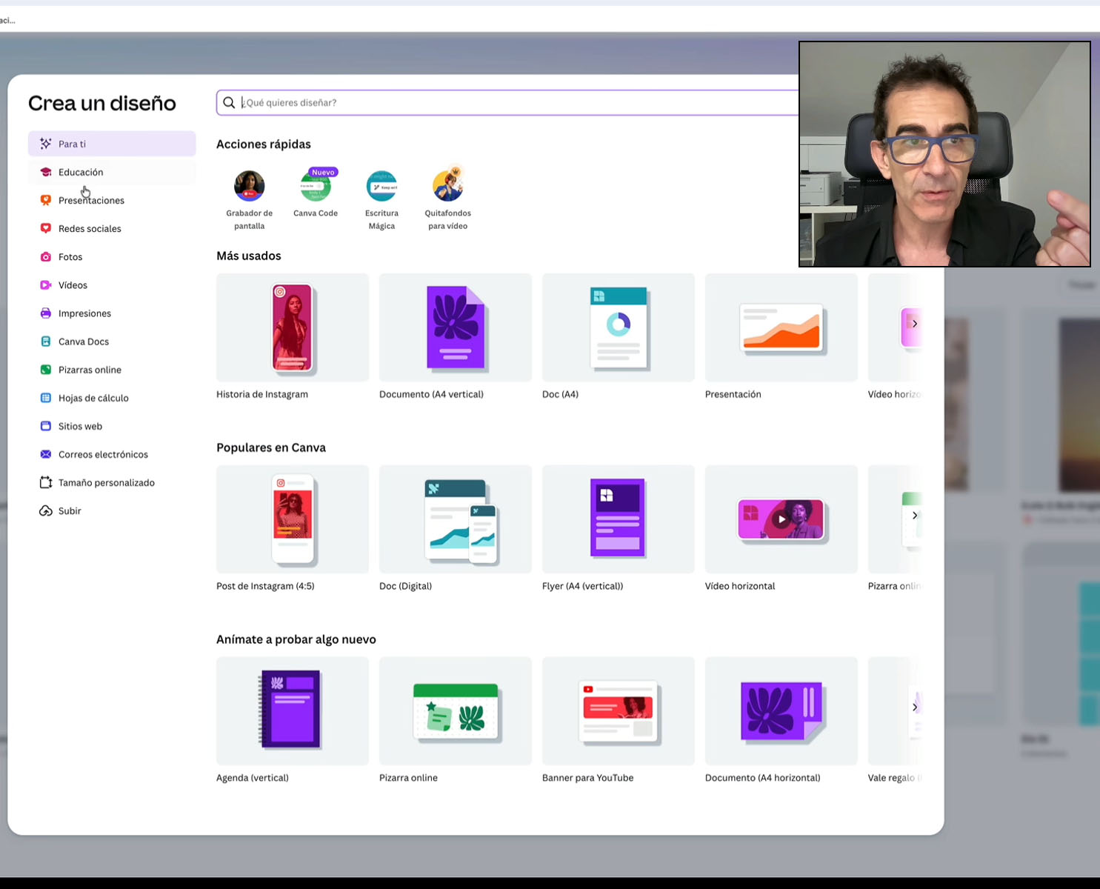Screen dimensions: 1100x889
Task: Click the 'Flyer (A4 vertical))' caption text
Action: pyautogui.click(x=583, y=586)
